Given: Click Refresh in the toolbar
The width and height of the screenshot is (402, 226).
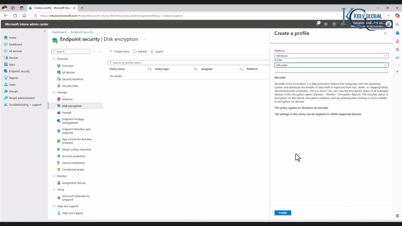Looking at the screenshot, I should (x=140, y=51).
